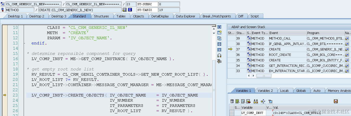
Task: Click the green insert row icon in Variables toolbar
Action: click(x=237, y=101)
